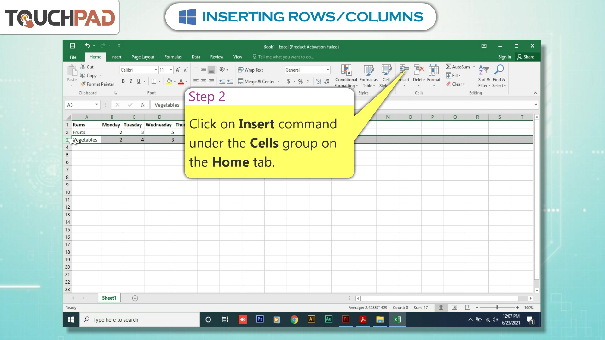
Task: Open the Borders icon in Font group
Action: point(154,81)
